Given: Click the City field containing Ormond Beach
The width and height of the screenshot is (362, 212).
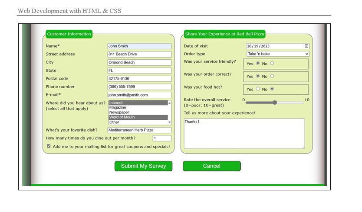Looking at the screenshot, I should point(139,62).
